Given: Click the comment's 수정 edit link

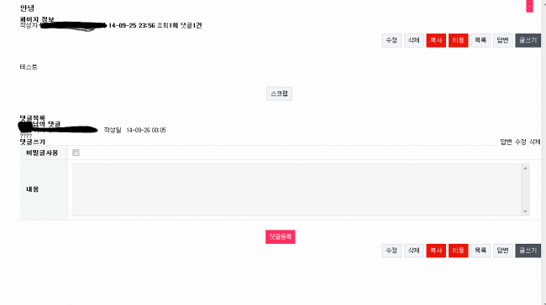Looking at the screenshot, I should (521, 142).
